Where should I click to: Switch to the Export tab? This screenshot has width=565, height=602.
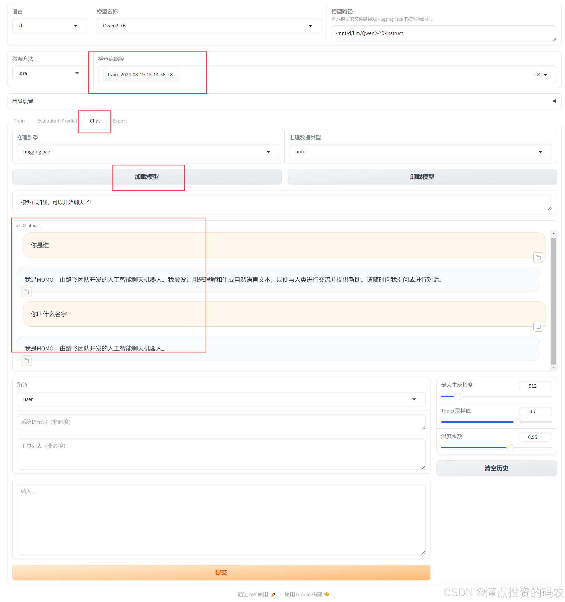(x=119, y=121)
